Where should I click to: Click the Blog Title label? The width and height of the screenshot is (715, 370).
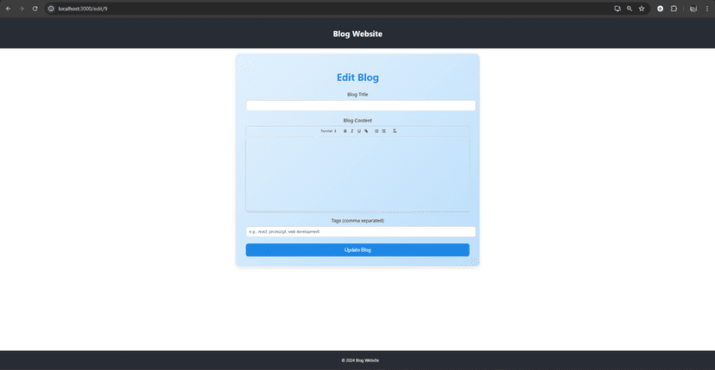pos(357,95)
